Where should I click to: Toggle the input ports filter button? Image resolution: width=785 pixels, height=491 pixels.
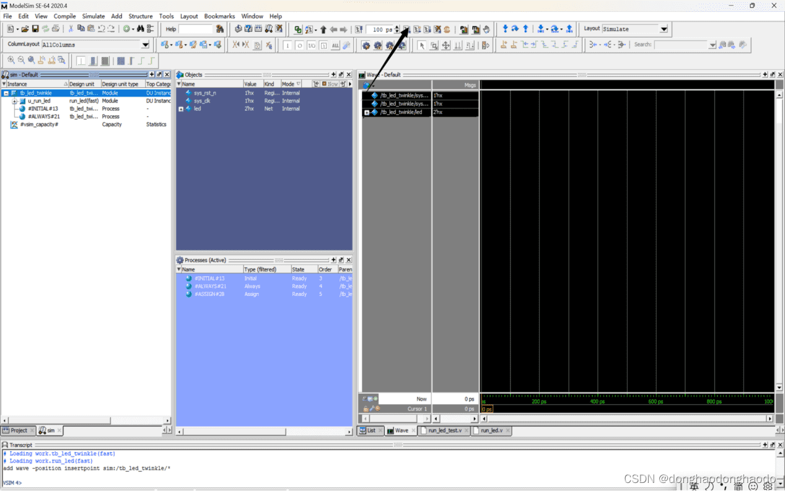(287, 45)
